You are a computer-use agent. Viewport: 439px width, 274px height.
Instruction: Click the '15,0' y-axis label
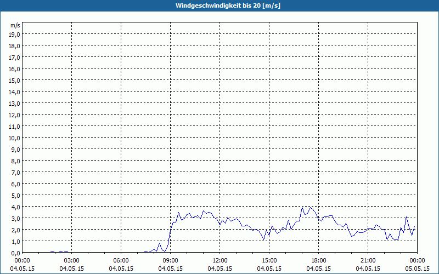14,81
